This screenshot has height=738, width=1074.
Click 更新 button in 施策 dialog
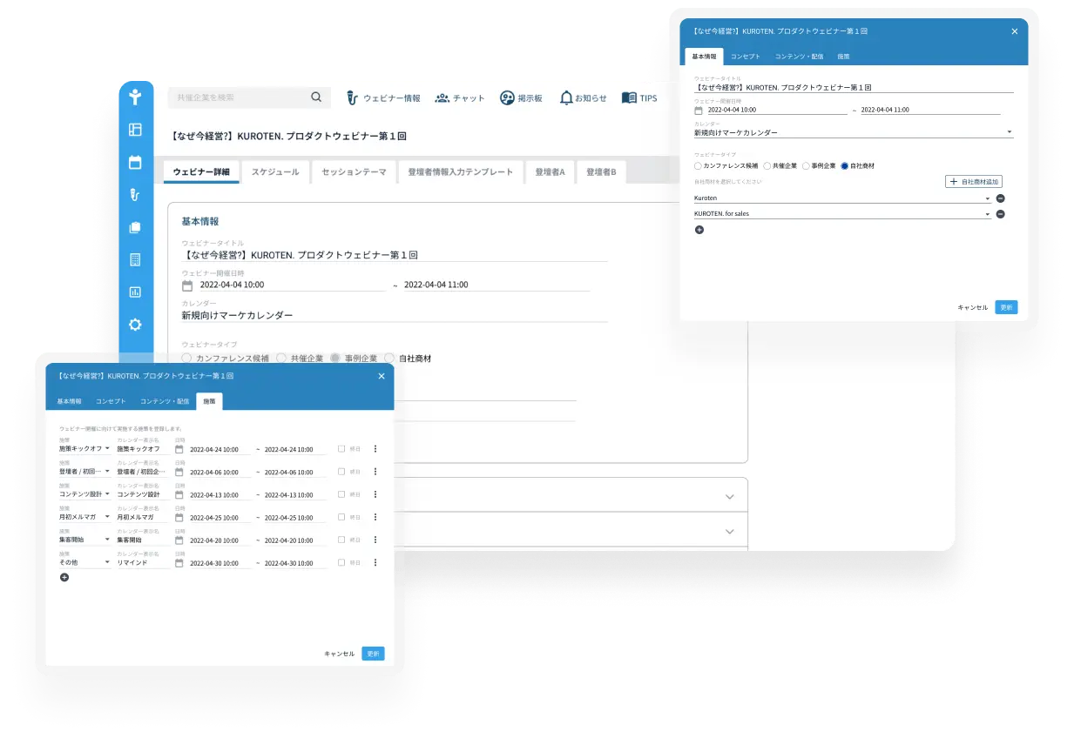(373, 654)
